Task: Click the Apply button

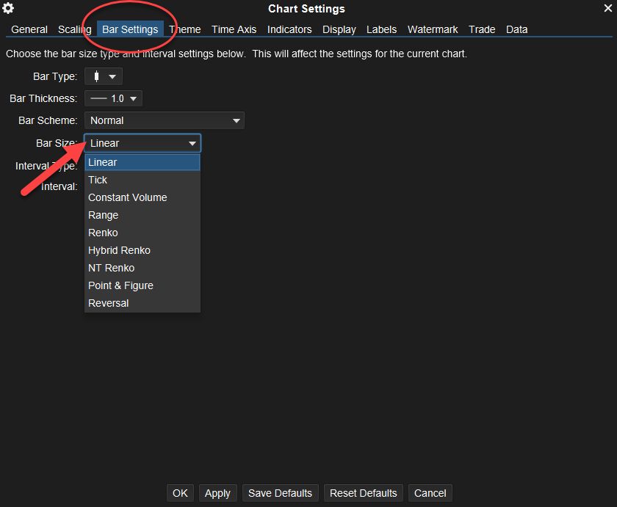Action: pyautogui.click(x=217, y=493)
